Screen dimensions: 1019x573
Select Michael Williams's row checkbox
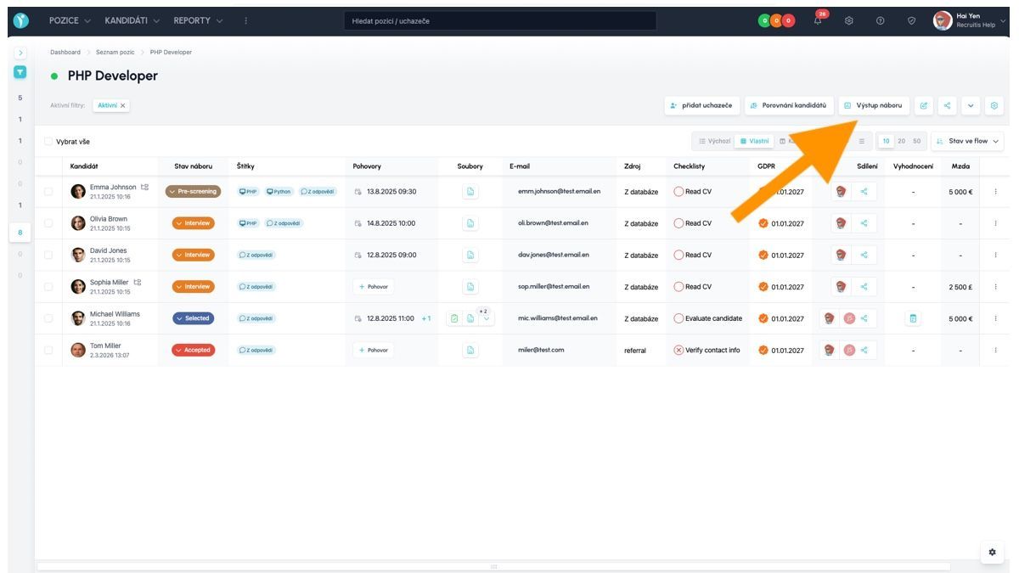pyautogui.click(x=48, y=318)
